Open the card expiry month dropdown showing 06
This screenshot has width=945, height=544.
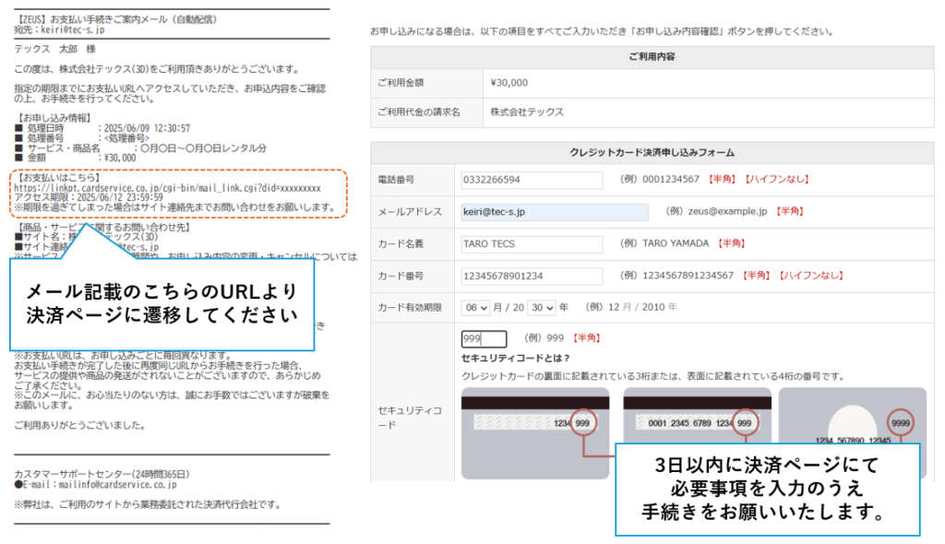476,307
